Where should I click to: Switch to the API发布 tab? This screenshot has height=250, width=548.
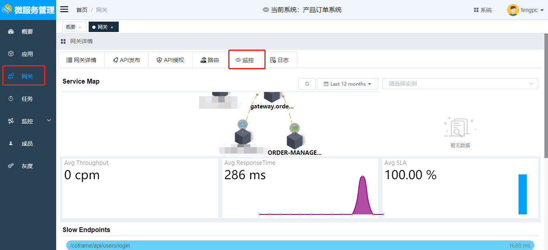click(x=126, y=60)
